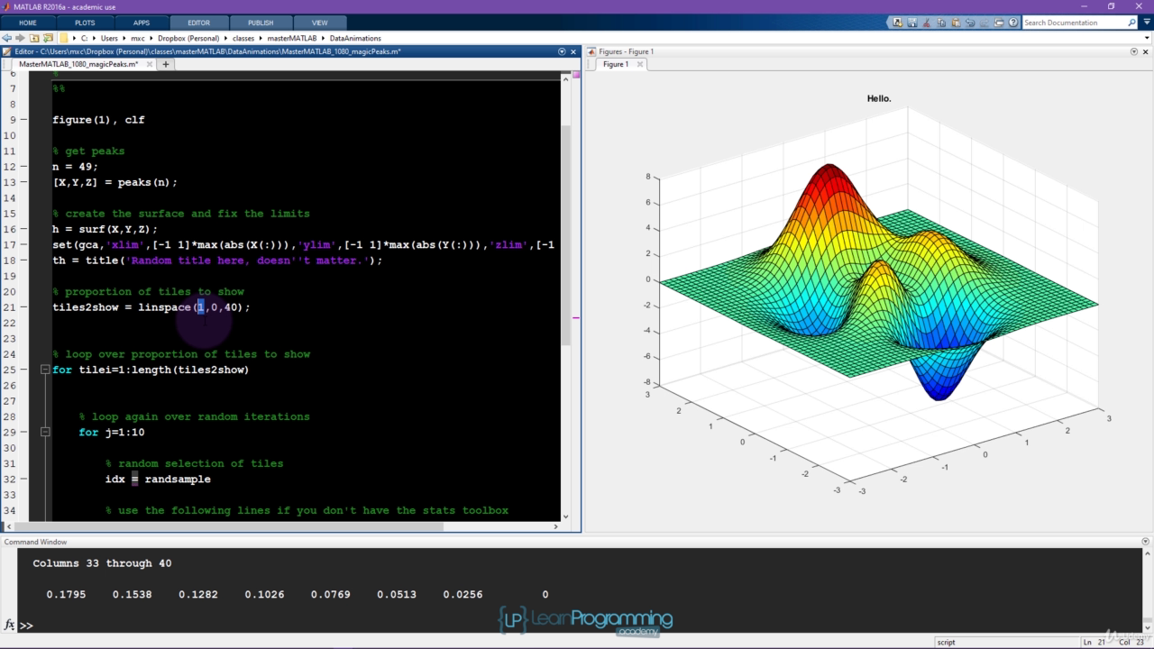
Task: Open the VIEW toolstrip tab
Action: [x=320, y=23]
